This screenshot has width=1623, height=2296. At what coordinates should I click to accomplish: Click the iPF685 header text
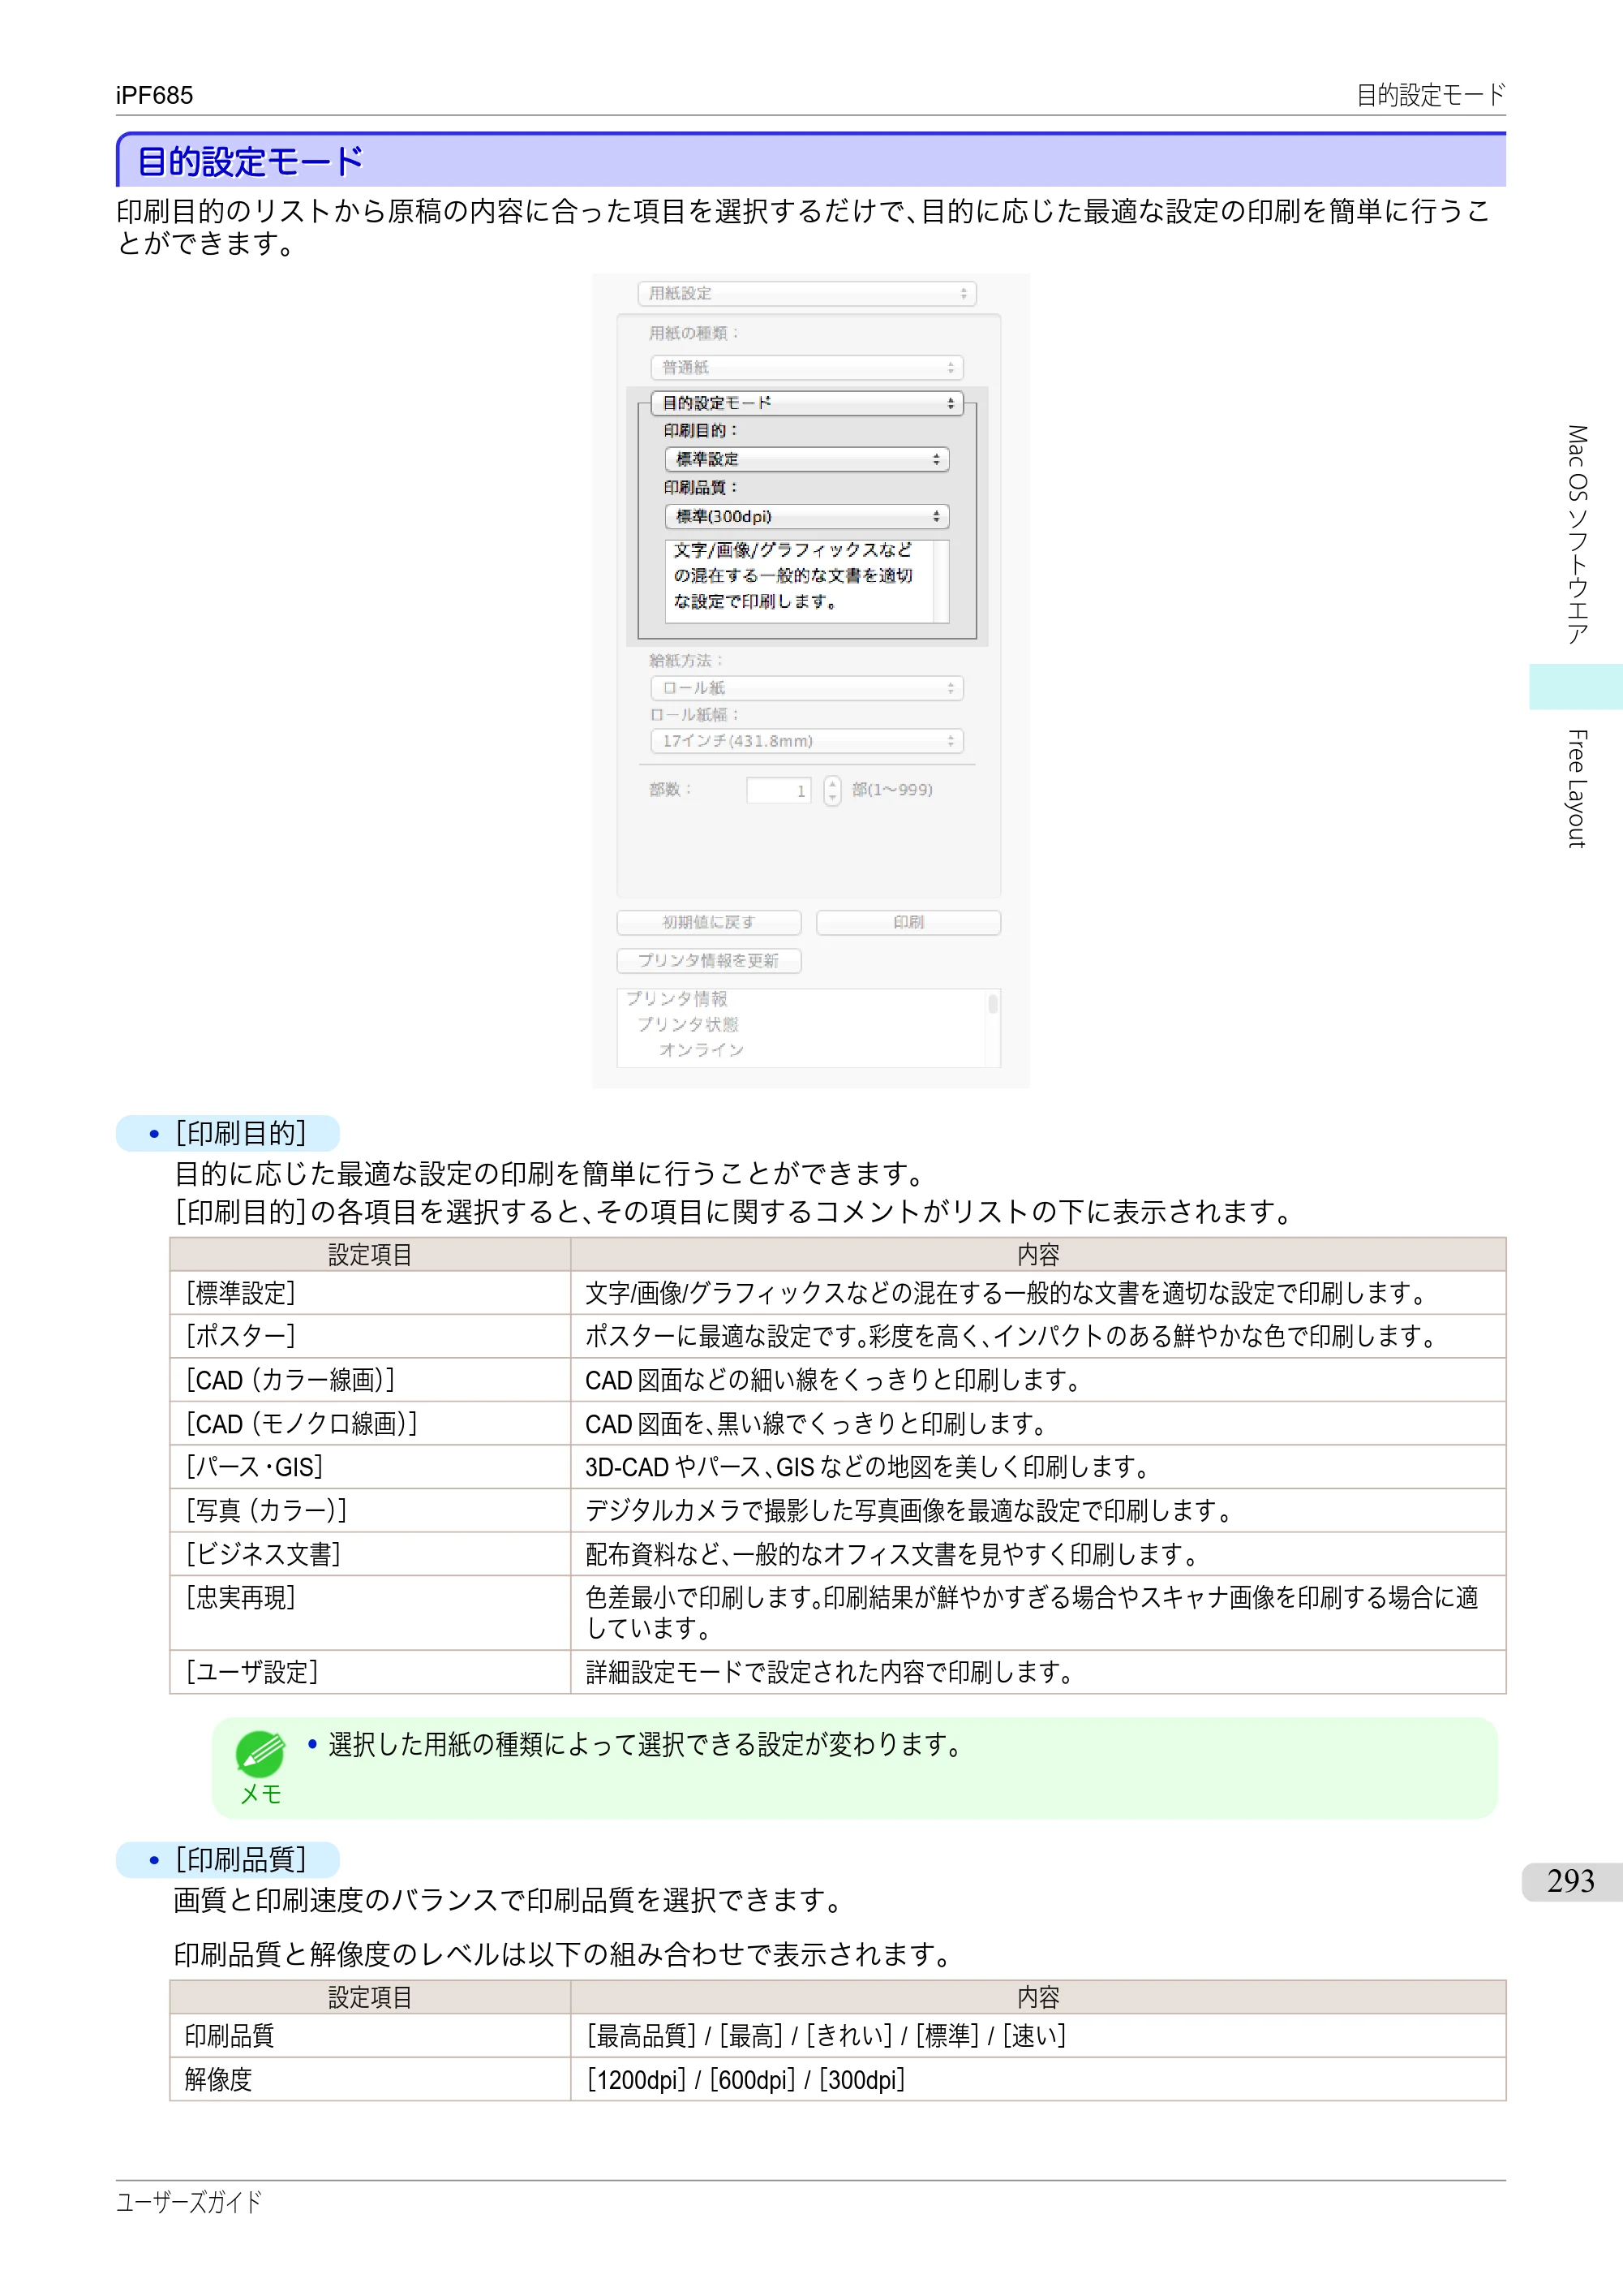tap(155, 95)
